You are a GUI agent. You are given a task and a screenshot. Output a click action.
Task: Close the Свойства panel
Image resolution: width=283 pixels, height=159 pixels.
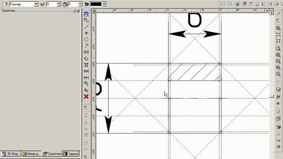tap(78, 11)
